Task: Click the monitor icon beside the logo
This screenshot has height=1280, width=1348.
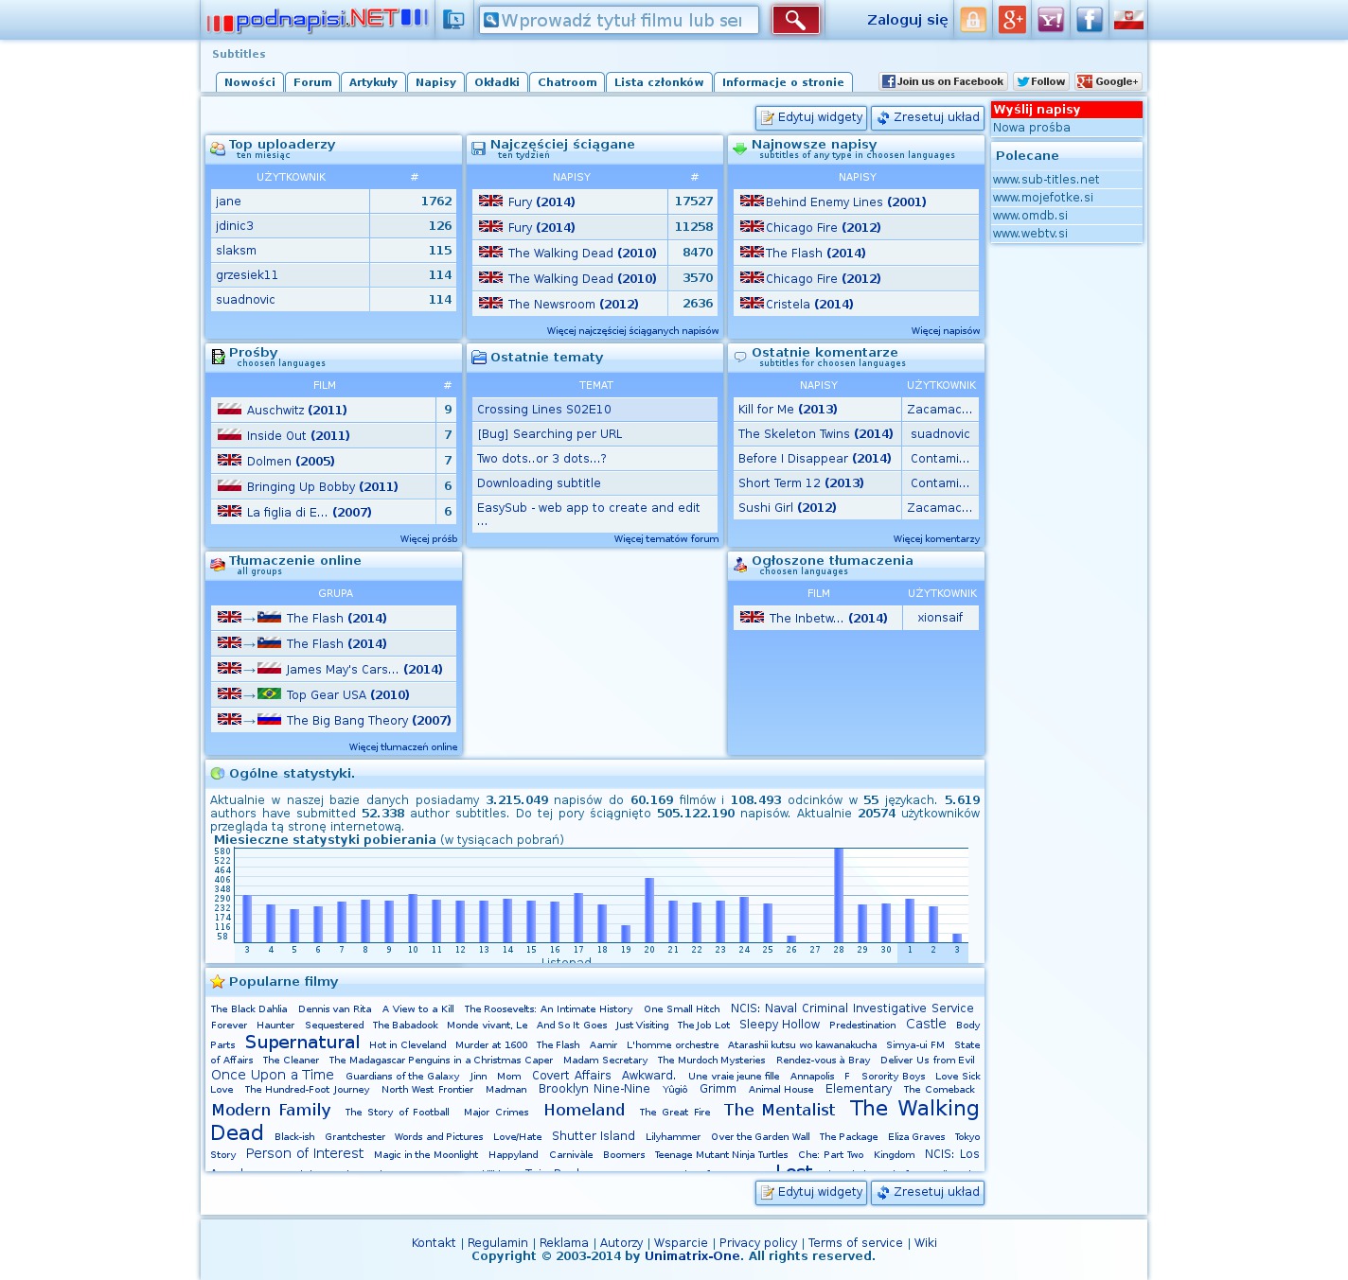Action: pos(454,20)
